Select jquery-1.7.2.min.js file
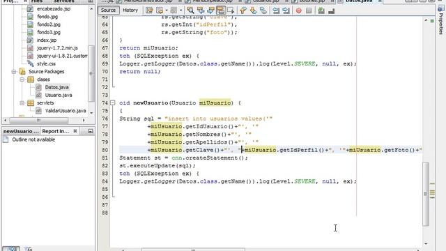 pyautogui.click(x=57, y=48)
